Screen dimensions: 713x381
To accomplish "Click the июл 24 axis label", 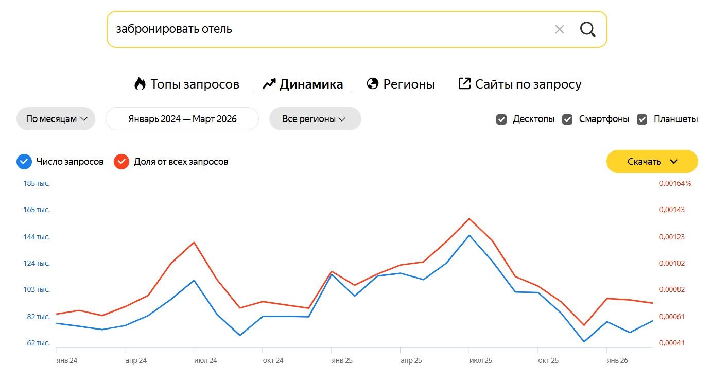I will point(205,360).
